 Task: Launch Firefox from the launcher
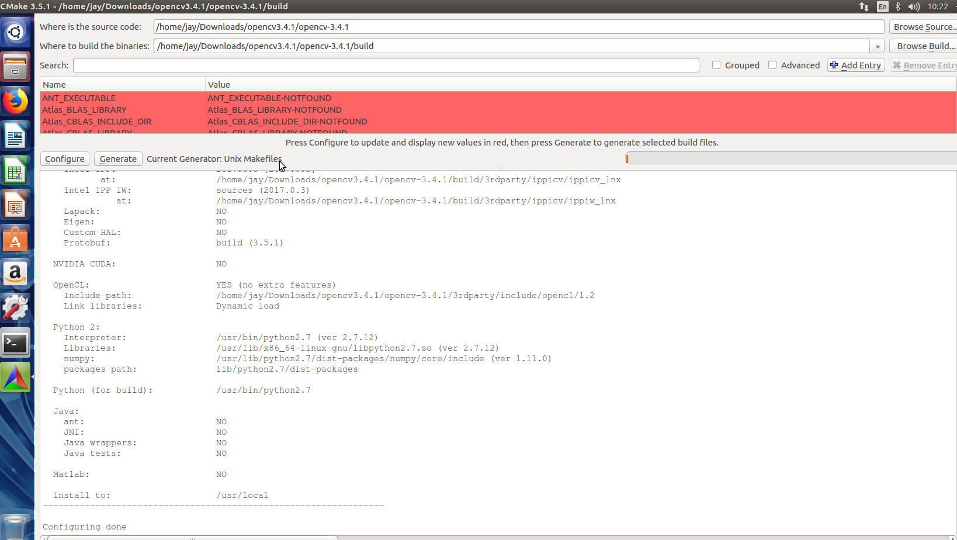pos(16,101)
